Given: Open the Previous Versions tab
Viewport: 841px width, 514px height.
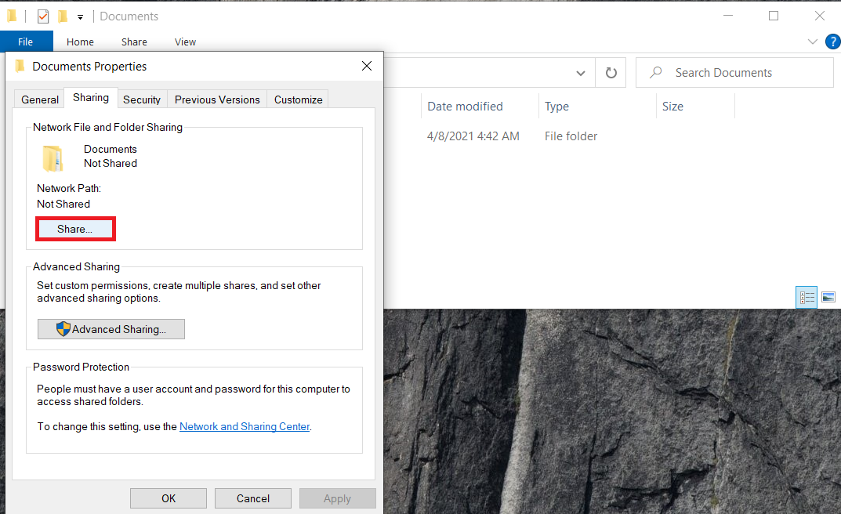Looking at the screenshot, I should pos(216,99).
